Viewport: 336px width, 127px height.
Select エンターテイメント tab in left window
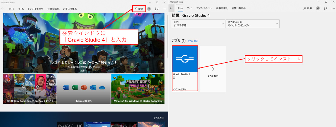pyautogui.click(x=36, y=9)
